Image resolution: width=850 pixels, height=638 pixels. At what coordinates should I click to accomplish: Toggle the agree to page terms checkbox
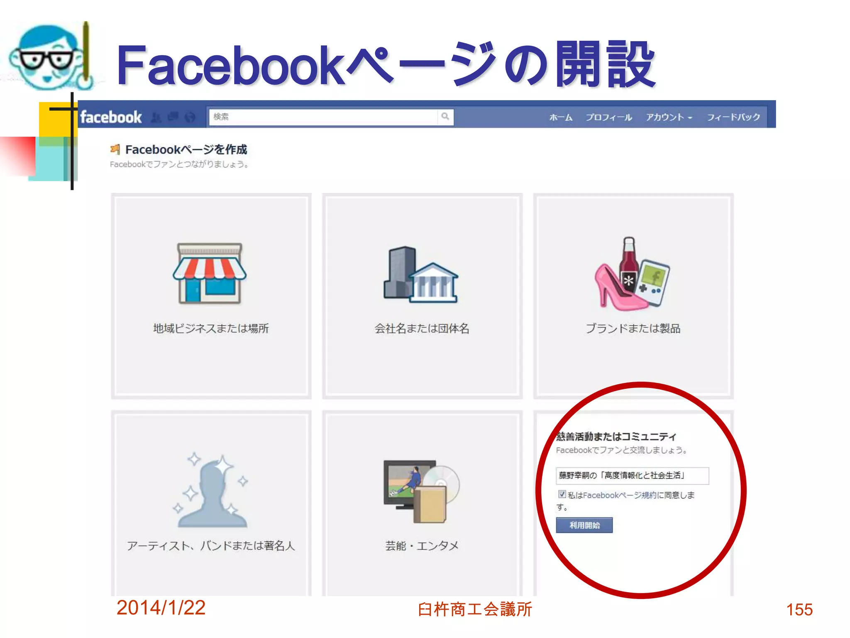[562, 494]
